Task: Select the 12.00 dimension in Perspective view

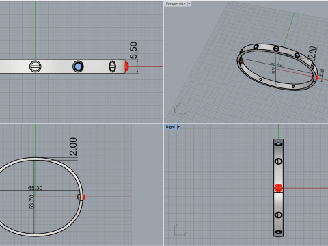Action: [313, 53]
